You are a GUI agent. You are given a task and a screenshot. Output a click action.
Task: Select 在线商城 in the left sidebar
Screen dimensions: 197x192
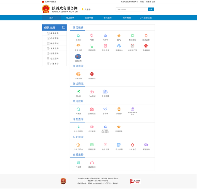[x=54, y=43]
